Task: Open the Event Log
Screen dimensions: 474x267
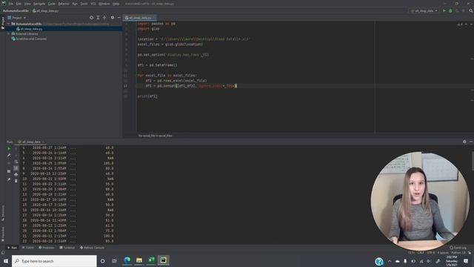Action: coord(458,248)
